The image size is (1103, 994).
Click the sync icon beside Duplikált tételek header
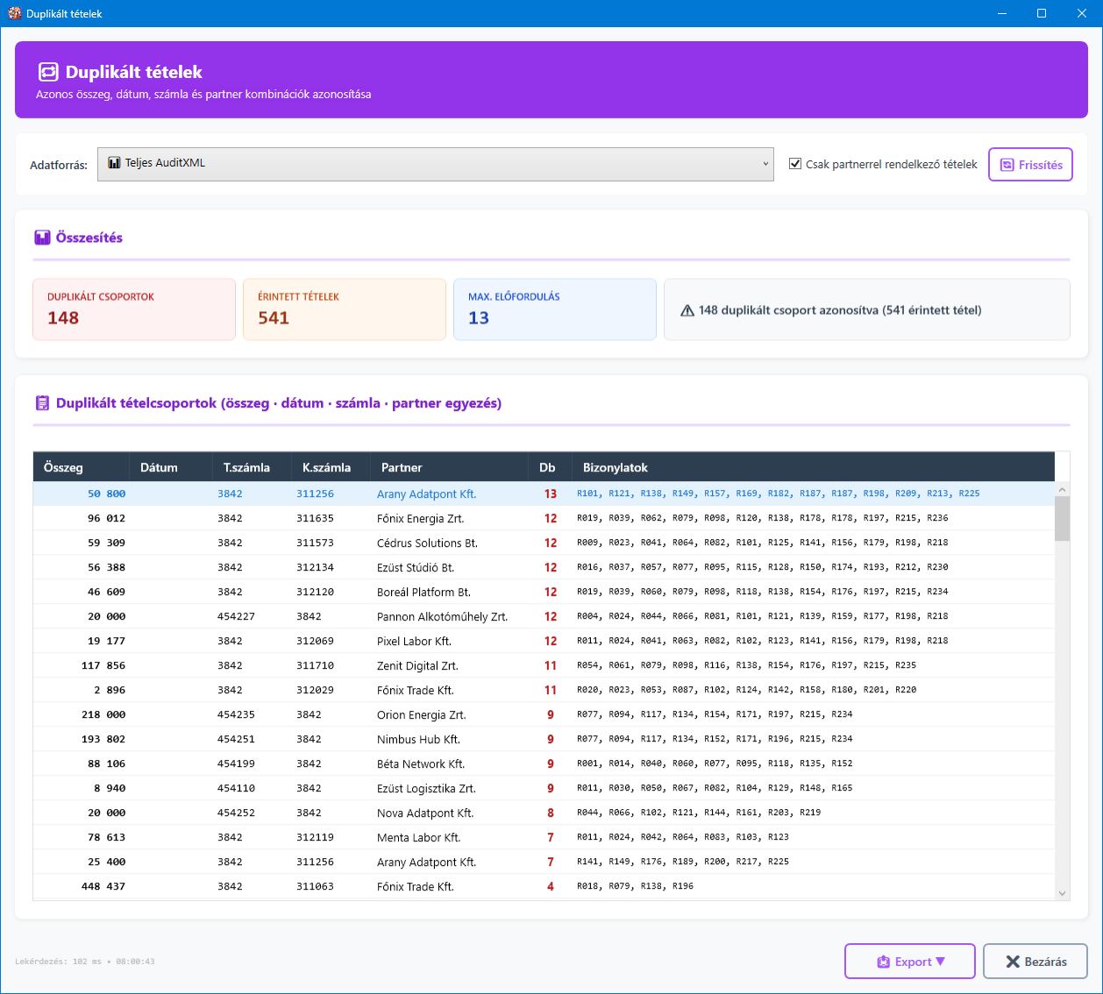click(48, 72)
